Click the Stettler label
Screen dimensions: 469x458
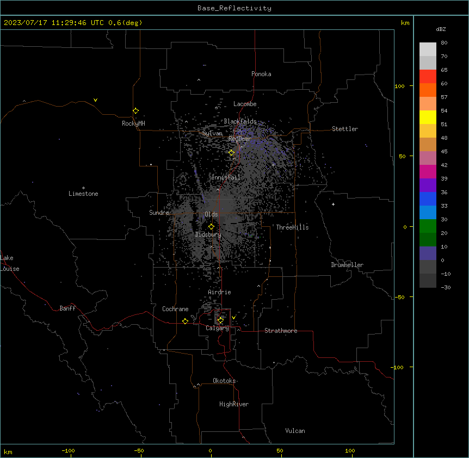pyautogui.click(x=345, y=129)
